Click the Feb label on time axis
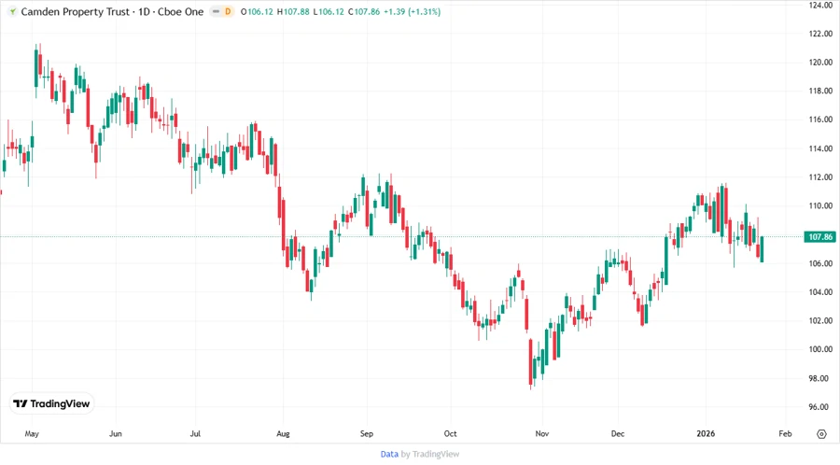Image resolution: width=840 pixels, height=465 pixels. pos(785,433)
